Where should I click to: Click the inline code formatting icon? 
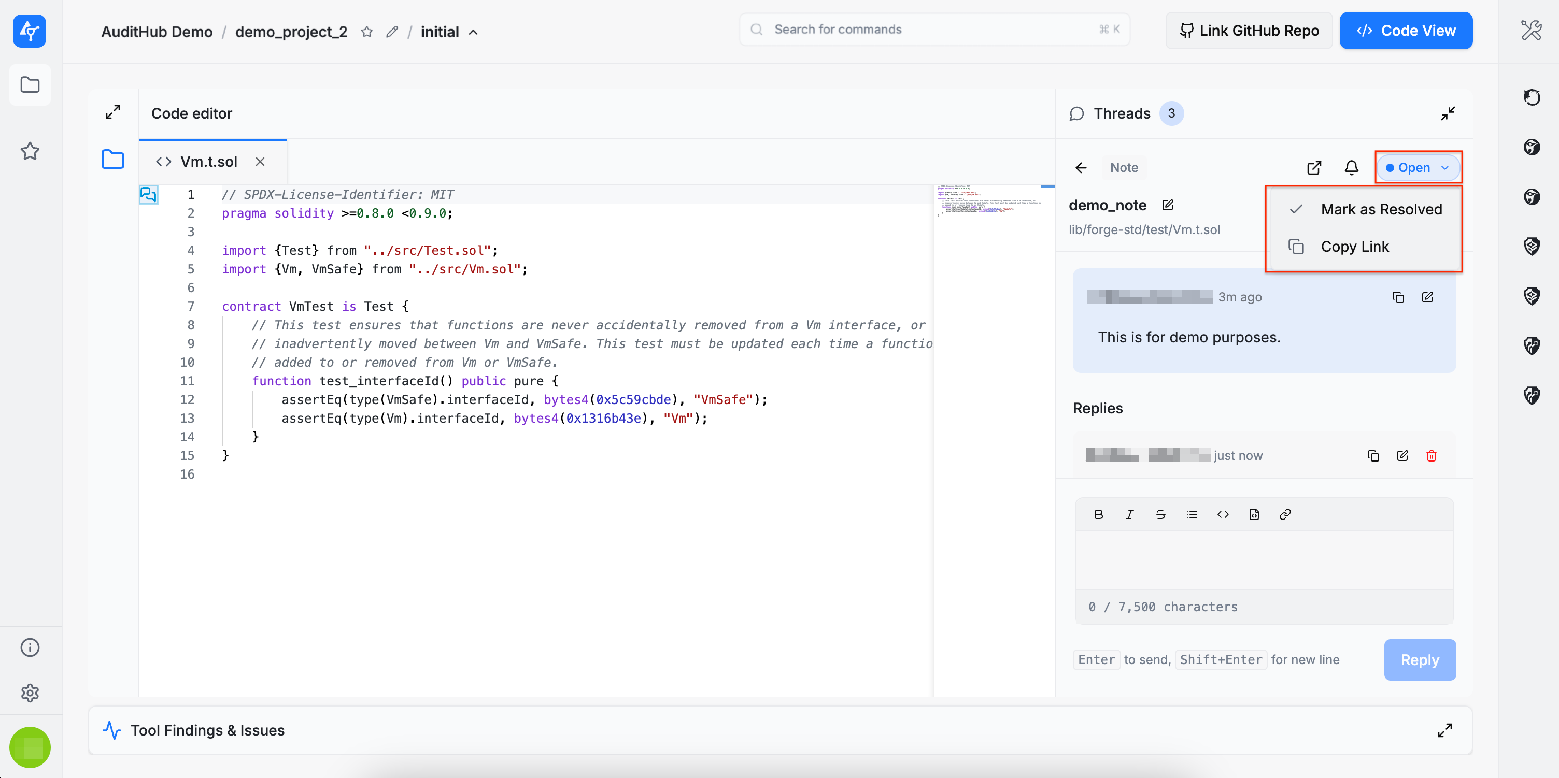point(1223,514)
